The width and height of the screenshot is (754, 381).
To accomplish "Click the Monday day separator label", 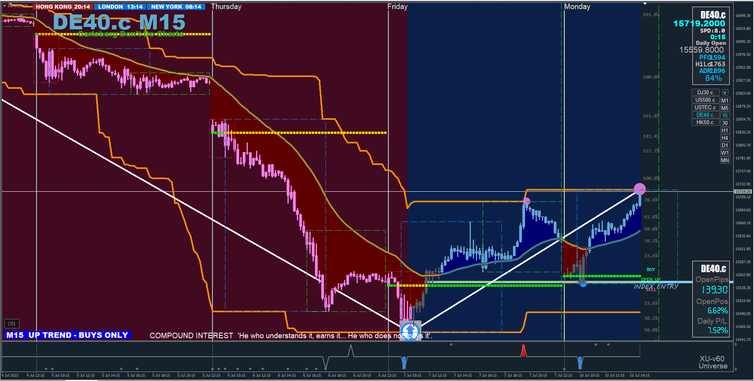I will tap(577, 7).
